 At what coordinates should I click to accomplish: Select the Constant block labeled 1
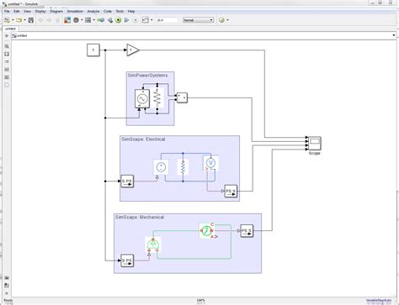click(93, 50)
